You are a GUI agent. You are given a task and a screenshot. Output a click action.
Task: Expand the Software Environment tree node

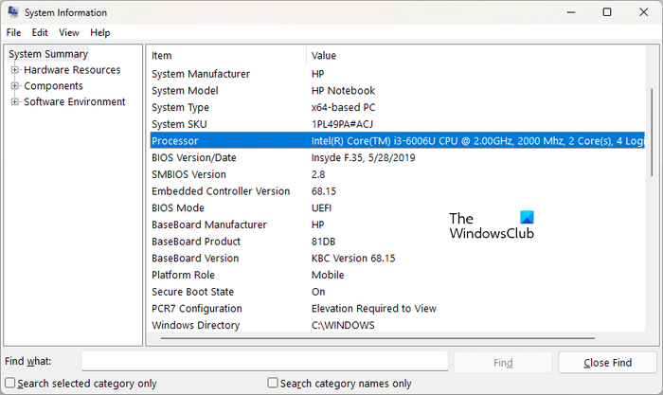15,102
